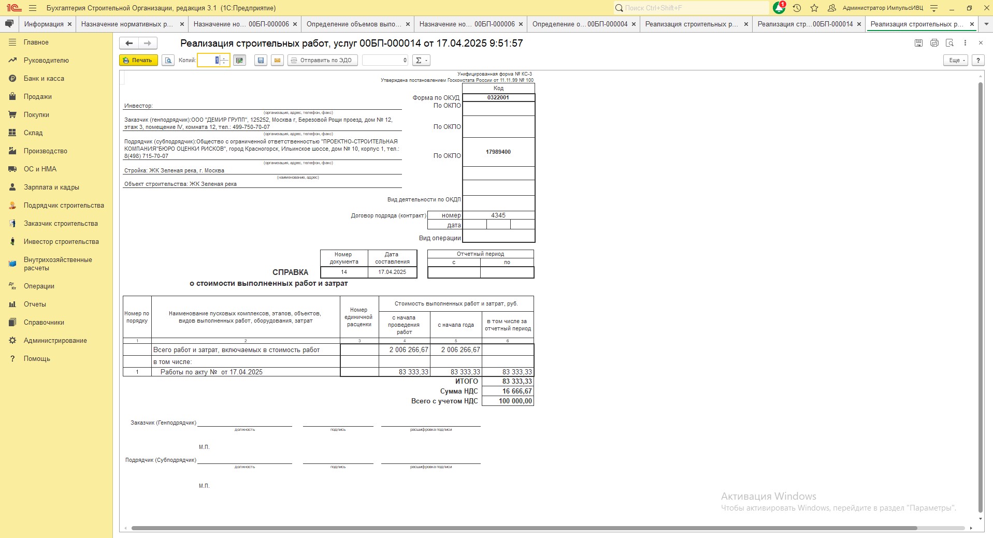Click the help question mark button

(x=978, y=60)
